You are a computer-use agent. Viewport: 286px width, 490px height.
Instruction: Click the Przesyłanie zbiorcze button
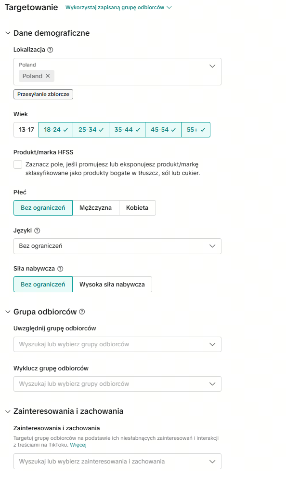tap(43, 95)
